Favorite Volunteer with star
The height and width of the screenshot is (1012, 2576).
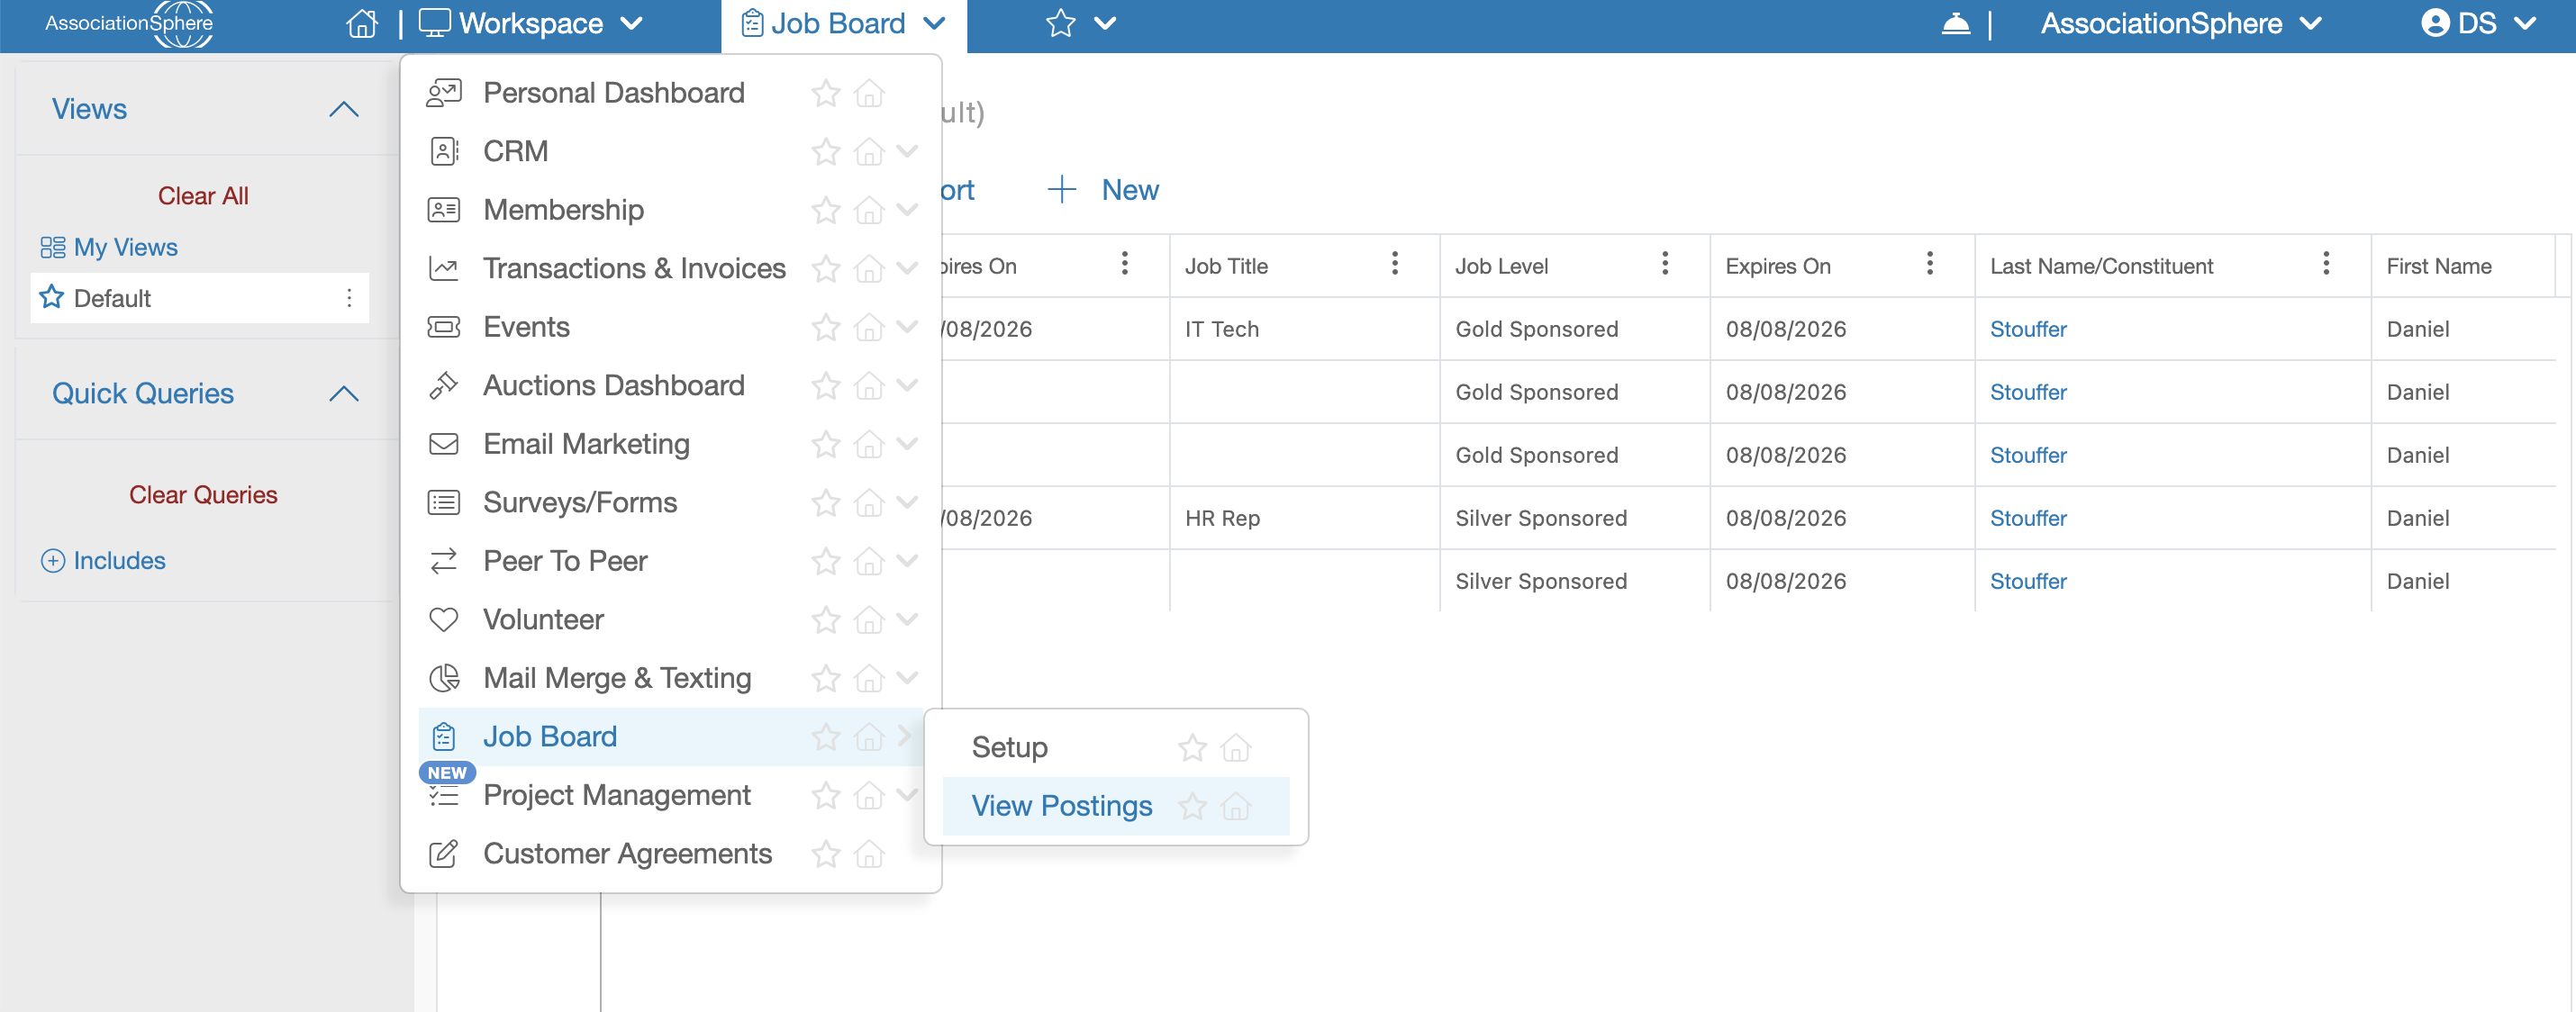(825, 620)
